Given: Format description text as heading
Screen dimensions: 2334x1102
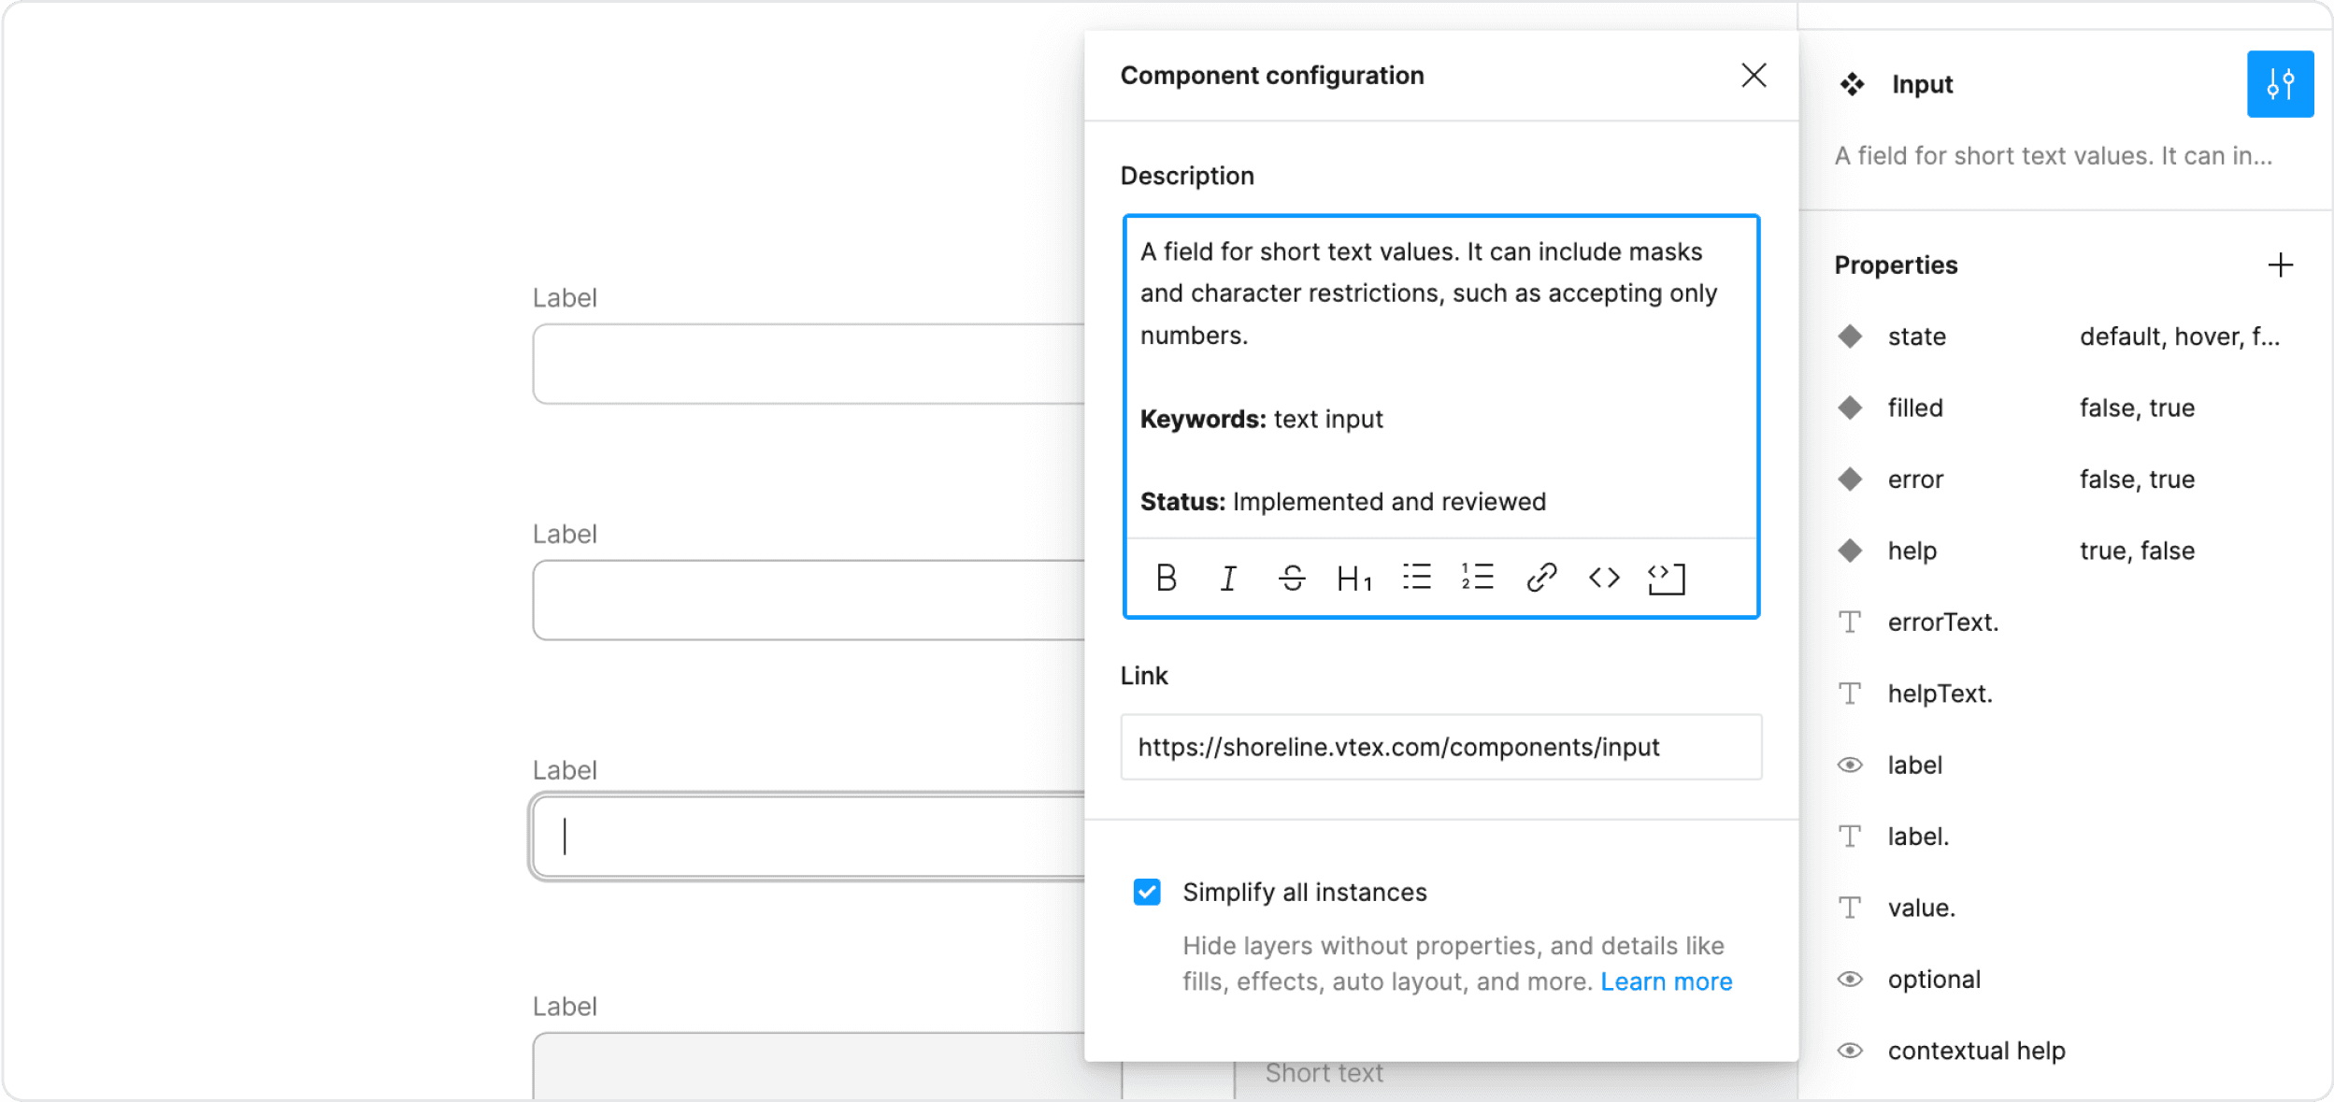Looking at the screenshot, I should pyautogui.click(x=1353, y=578).
